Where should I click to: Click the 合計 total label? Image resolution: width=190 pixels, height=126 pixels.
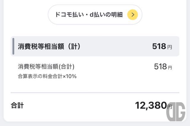click(17, 105)
